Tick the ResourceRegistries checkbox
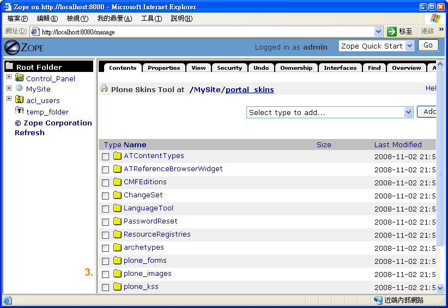Image resolution: width=448 pixels, height=308 pixels. click(105, 235)
